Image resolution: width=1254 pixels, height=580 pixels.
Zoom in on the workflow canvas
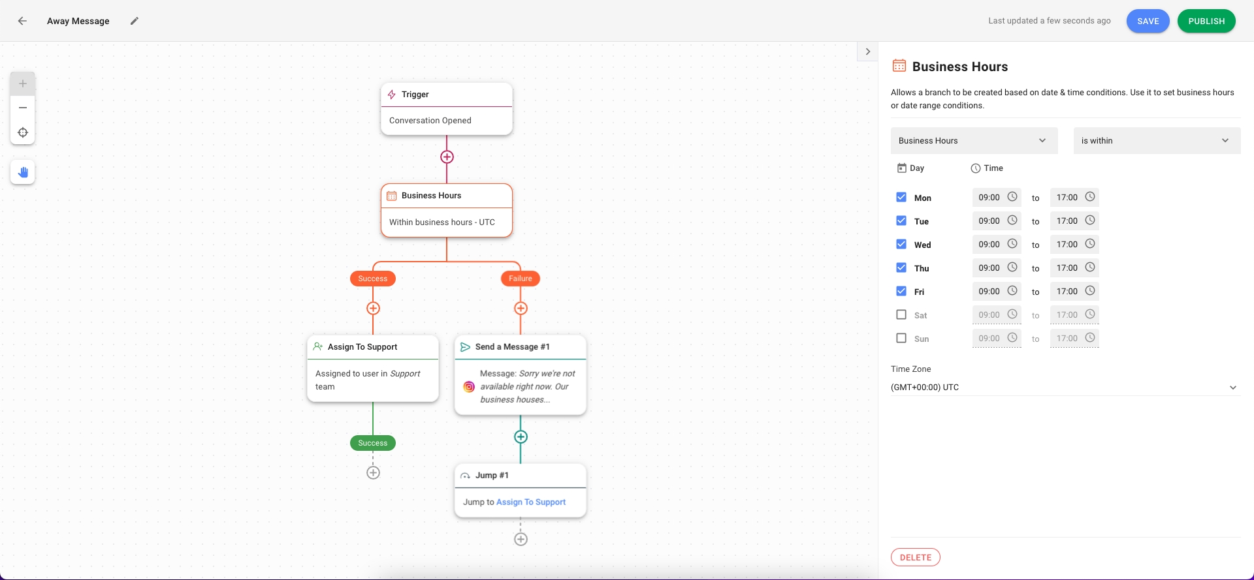[x=23, y=84]
